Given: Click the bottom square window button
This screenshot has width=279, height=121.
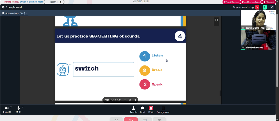Looking at the screenshot, I should tap(145, 119).
